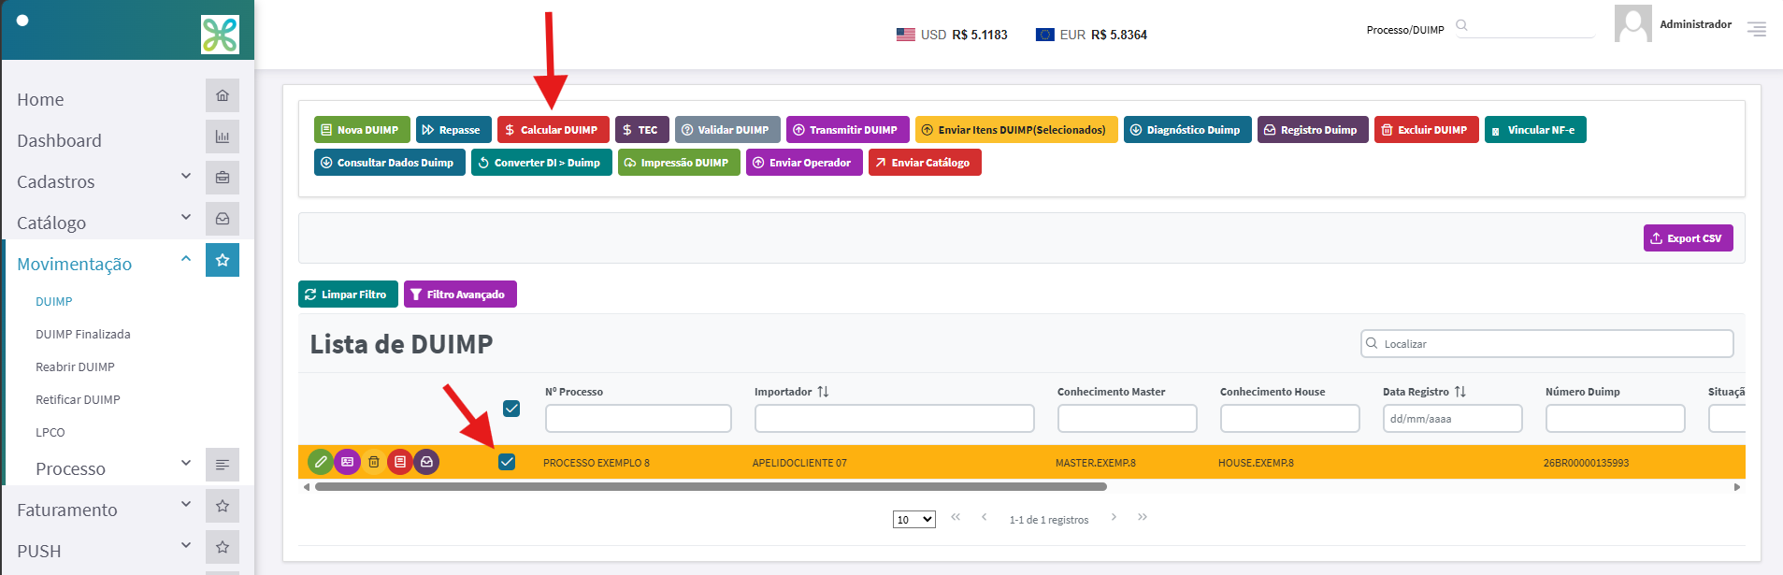The width and height of the screenshot is (1783, 575).
Task: Click the sort arrows next to Importador
Action: (x=823, y=392)
